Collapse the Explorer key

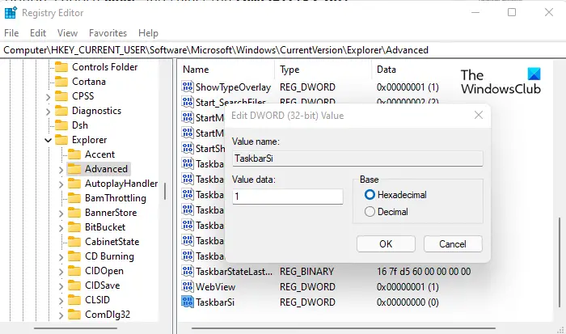point(48,140)
